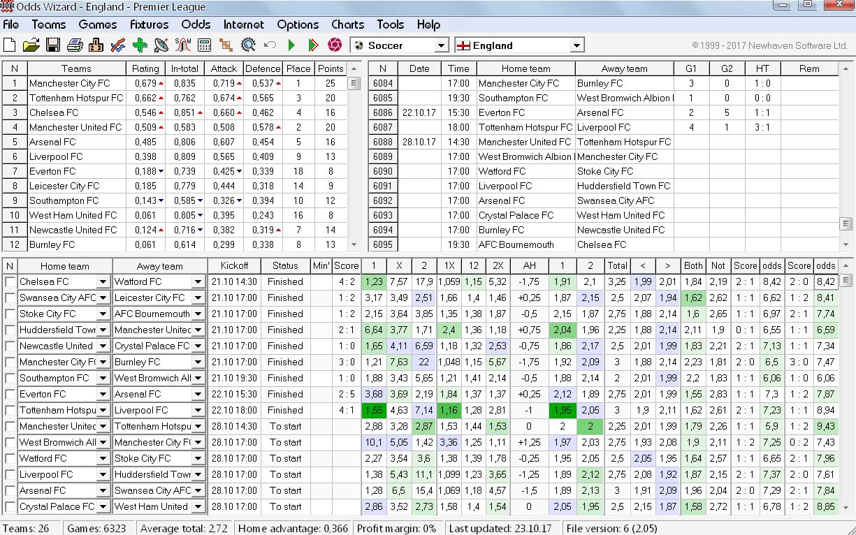Screen dimensions: 856x535
Task: Select Manchester City FC in teams list
Action: click(x=75, y=83)
